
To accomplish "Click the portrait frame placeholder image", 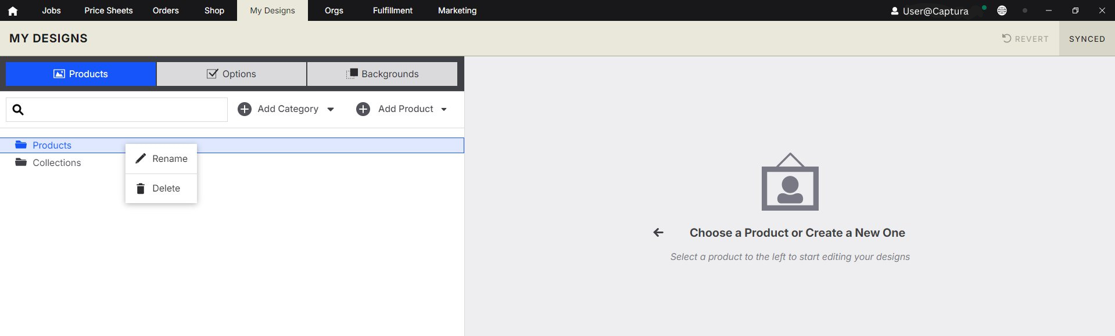I will (x=790, y=182).
